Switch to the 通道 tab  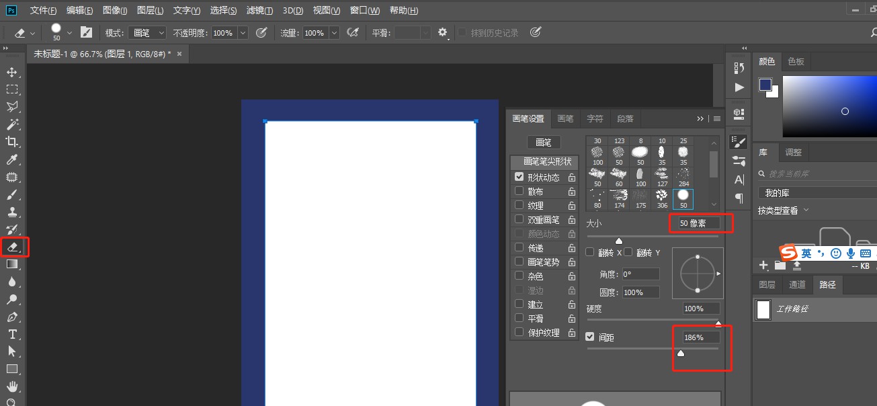point(797,284)
